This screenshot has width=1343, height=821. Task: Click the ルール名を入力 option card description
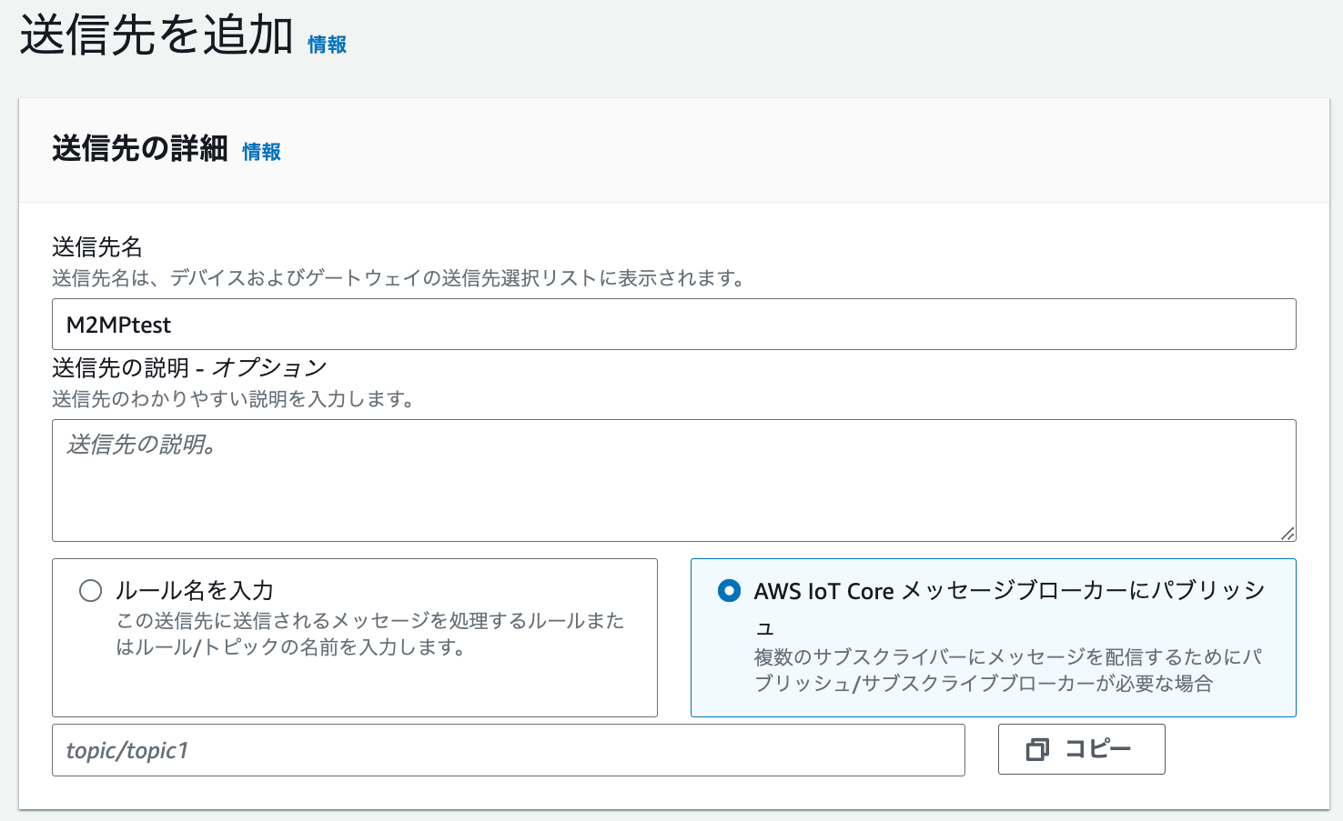click(x=370, y=634)
